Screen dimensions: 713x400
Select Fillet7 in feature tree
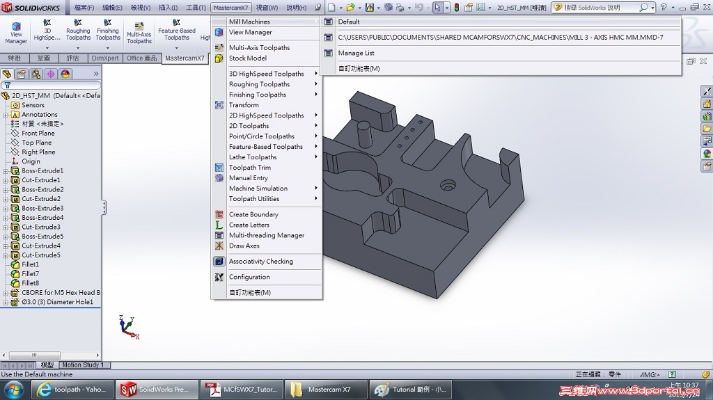pyautogui.click(x=31, y=273)
